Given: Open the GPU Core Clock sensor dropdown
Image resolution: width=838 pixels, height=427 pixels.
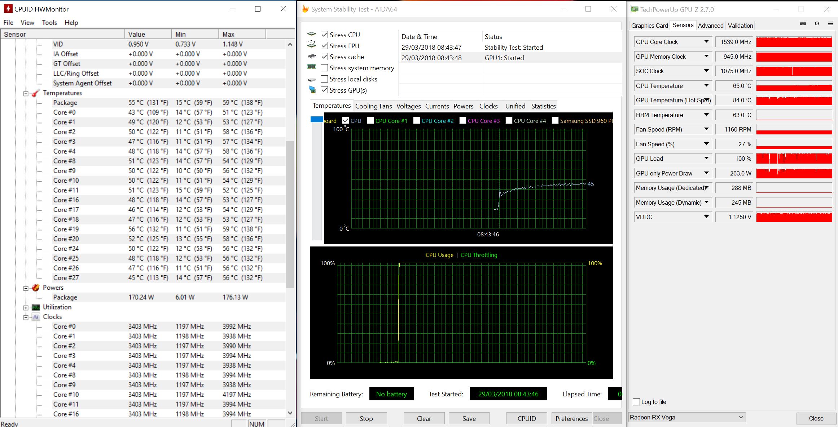Looking at the screenshot, I should coord(706,42).
